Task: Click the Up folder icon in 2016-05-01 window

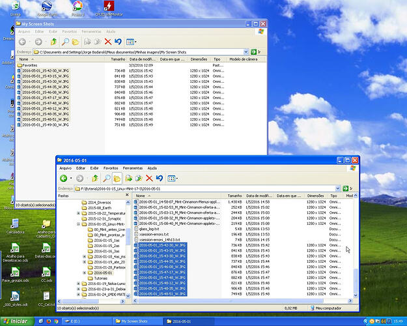Action: coord(95,178)
